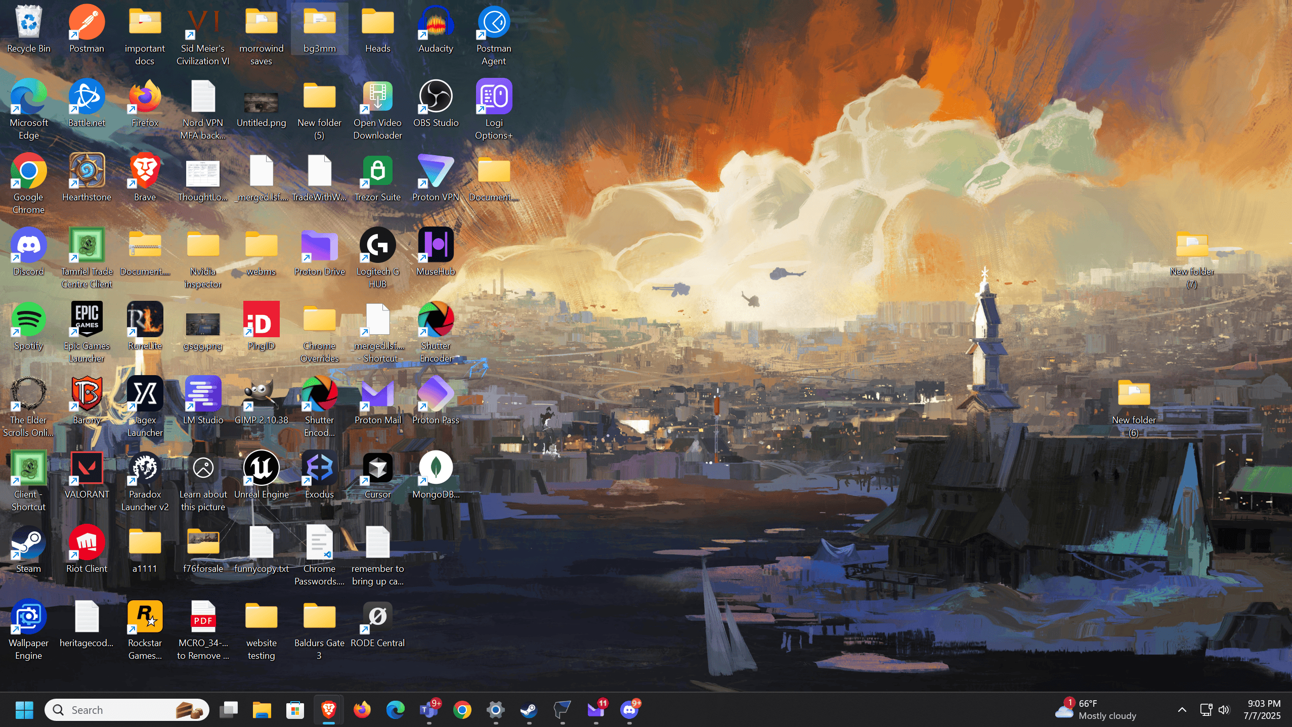Image resolution: width=1292 pixels, height=727 pixels.
Task: Select the PingID desktop icon
Action: (261, 327)
